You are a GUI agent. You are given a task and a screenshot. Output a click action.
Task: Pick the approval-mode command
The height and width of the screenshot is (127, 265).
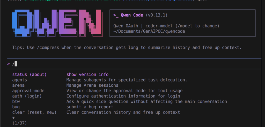click(28, 91)
